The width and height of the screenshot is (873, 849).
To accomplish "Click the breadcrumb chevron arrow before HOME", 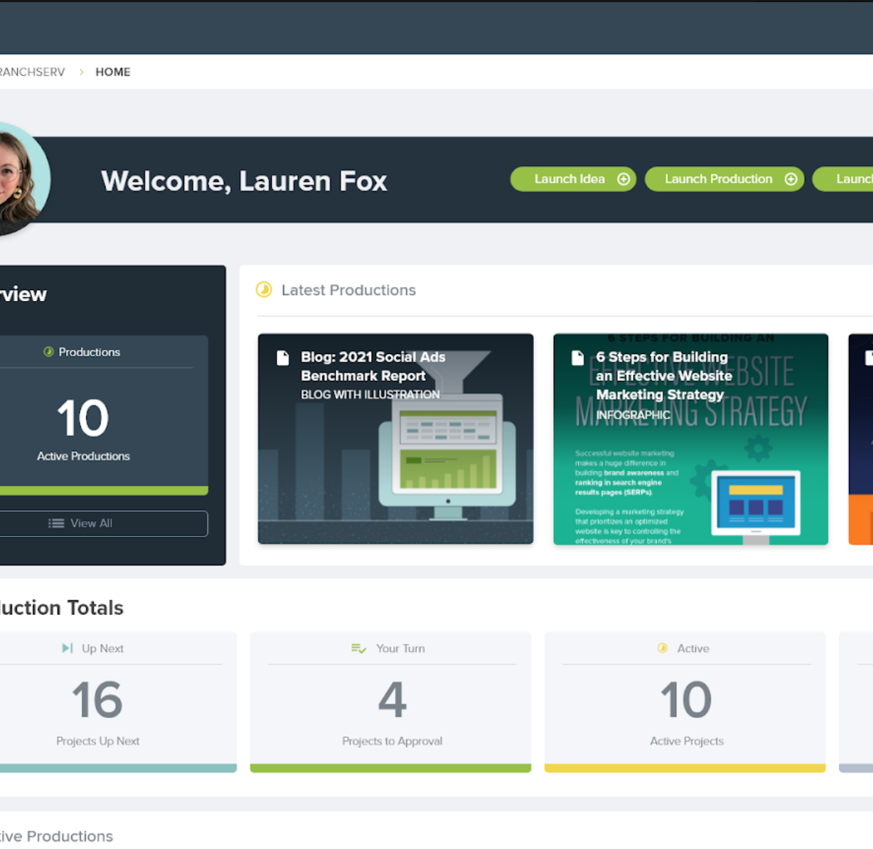I will tap(81, 72).
